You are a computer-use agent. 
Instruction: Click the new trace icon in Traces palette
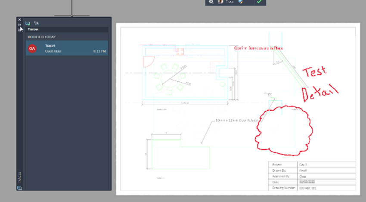pos(28,23)
